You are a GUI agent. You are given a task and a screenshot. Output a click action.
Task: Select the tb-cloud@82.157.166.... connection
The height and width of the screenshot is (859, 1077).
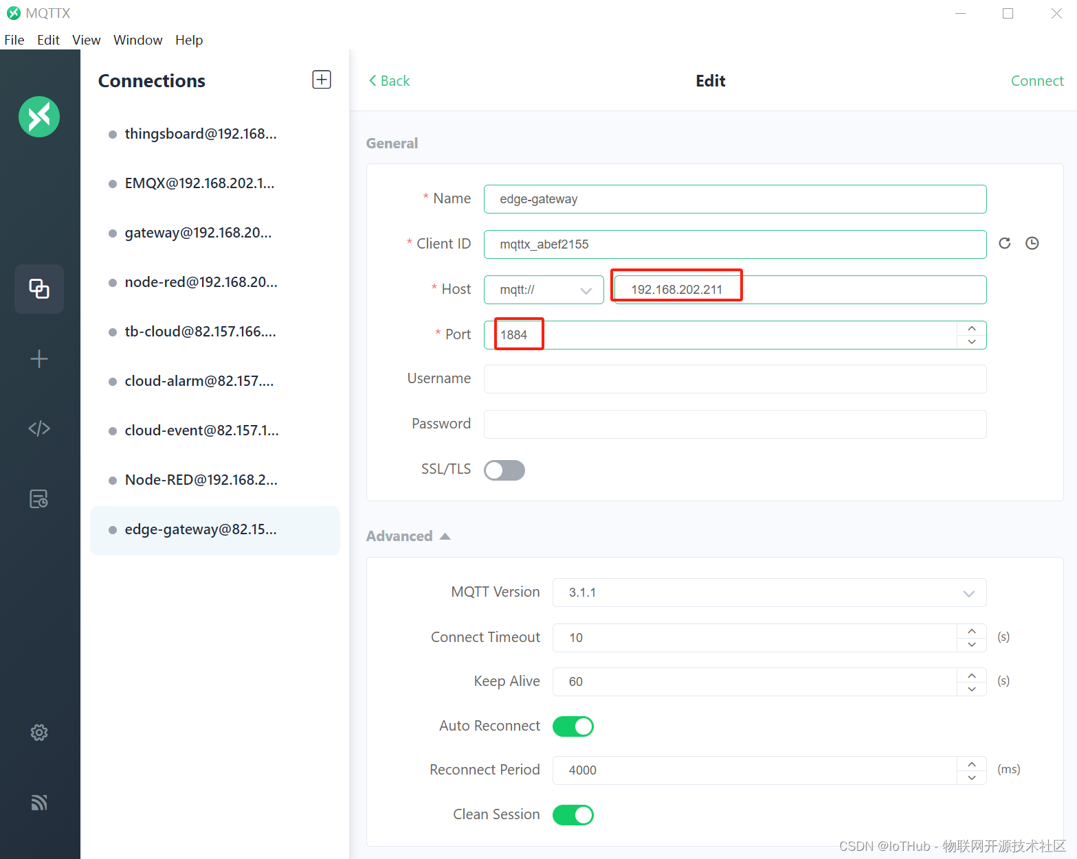pos(215,332)
